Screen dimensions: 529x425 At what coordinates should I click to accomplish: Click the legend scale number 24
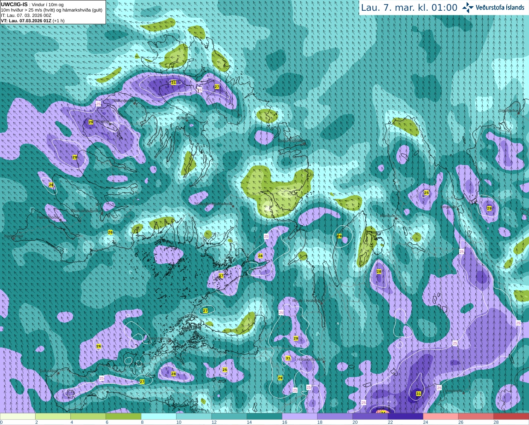425,422
